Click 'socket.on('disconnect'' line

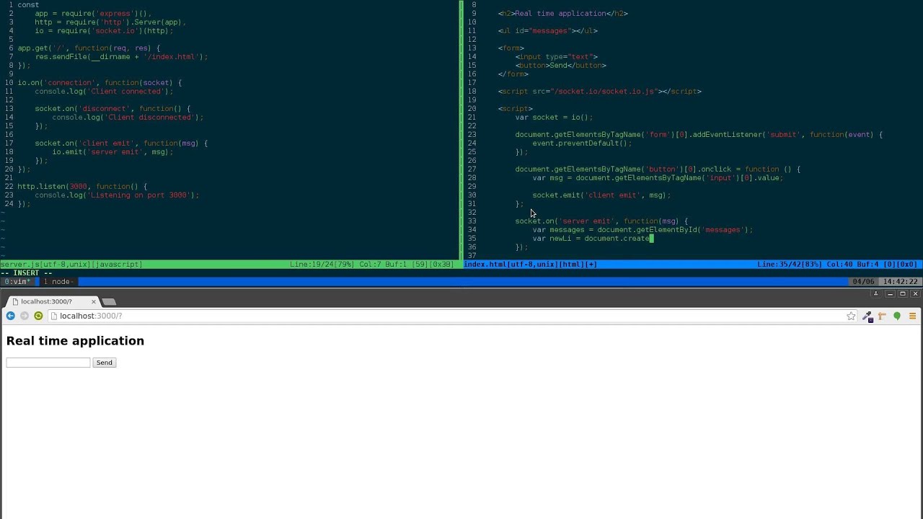112,108
